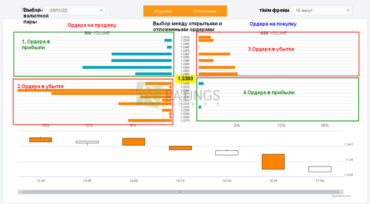Image resolution: width=370 pixels, height=204 pixels.
Task: Select the 16:45 orange candlestick
Action: (273, 162)
